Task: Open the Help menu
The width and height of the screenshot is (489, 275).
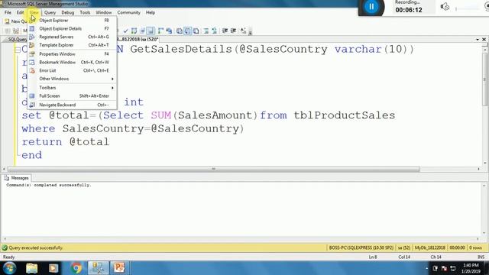Action: point(151,12)
